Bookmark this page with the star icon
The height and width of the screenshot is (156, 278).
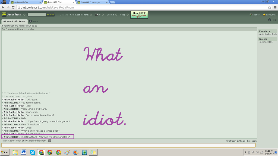coord(270,7)
